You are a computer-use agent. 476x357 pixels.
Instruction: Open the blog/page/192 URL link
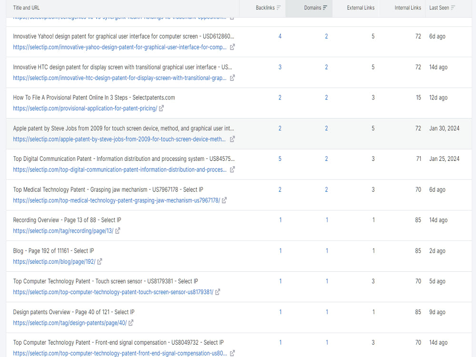[x=54, y=261]
